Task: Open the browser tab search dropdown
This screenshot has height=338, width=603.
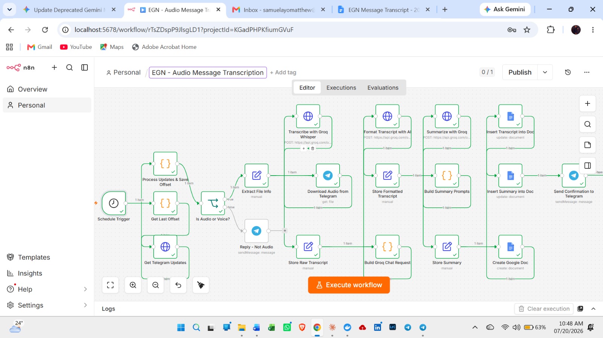Action: 9,9
